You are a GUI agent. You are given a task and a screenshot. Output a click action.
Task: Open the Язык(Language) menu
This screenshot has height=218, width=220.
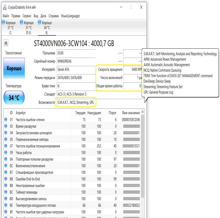coord(70,16)
